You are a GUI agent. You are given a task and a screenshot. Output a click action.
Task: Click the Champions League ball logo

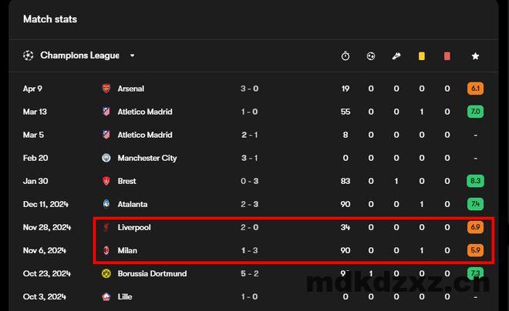click(29, 55)
